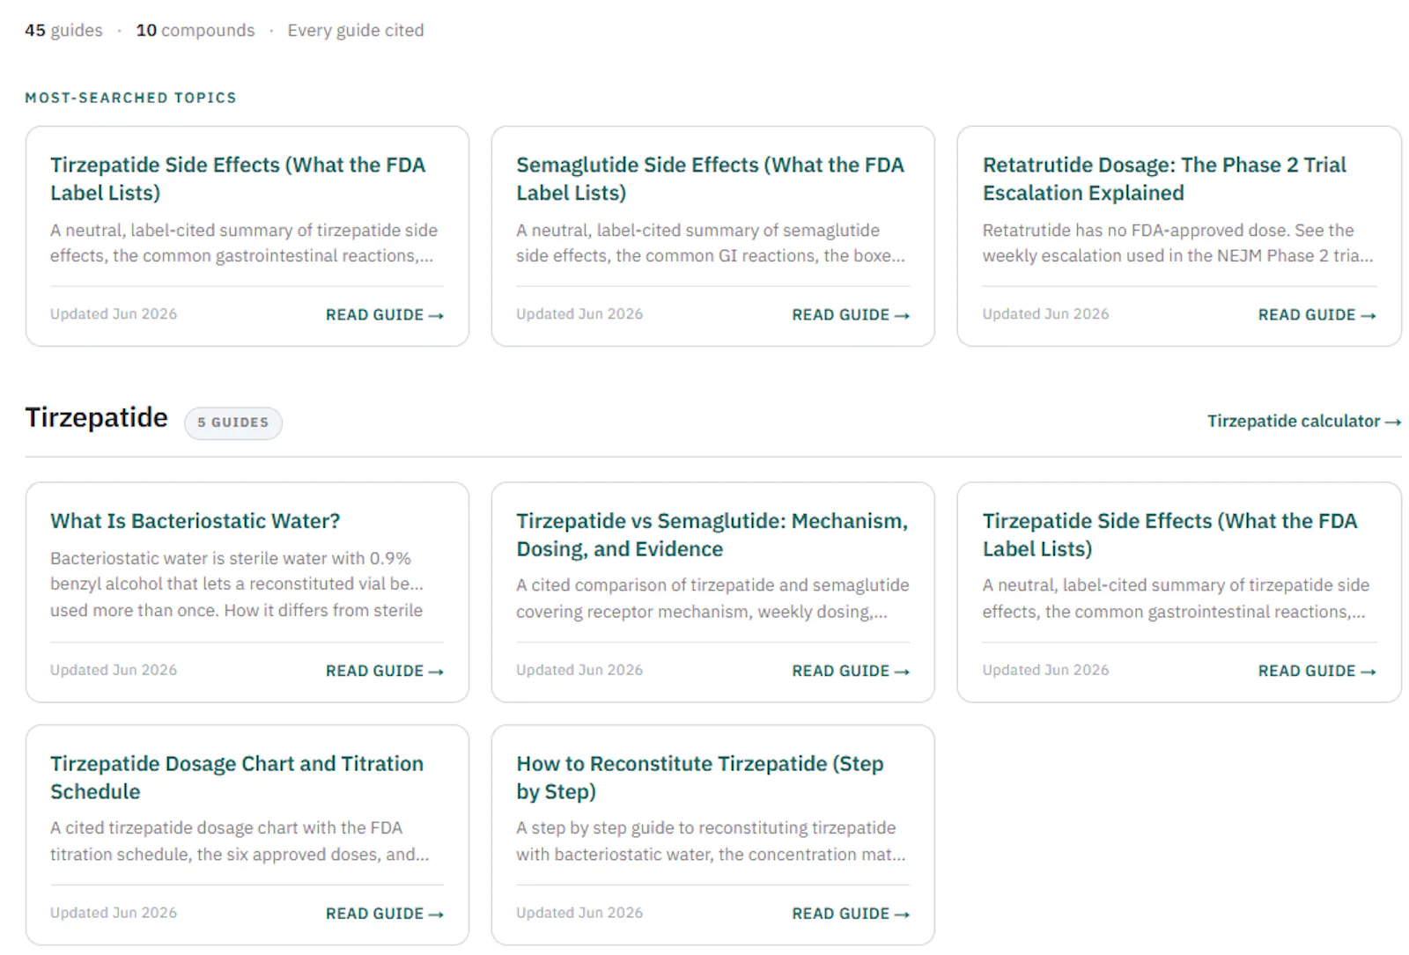
Task: Click description 'A step by step guide to reconstituting tirzepatide'
Action: pyautogui.click(x=710, y=841)
